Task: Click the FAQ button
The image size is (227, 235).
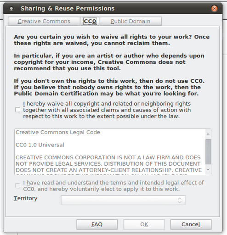Action: [97, 224]
